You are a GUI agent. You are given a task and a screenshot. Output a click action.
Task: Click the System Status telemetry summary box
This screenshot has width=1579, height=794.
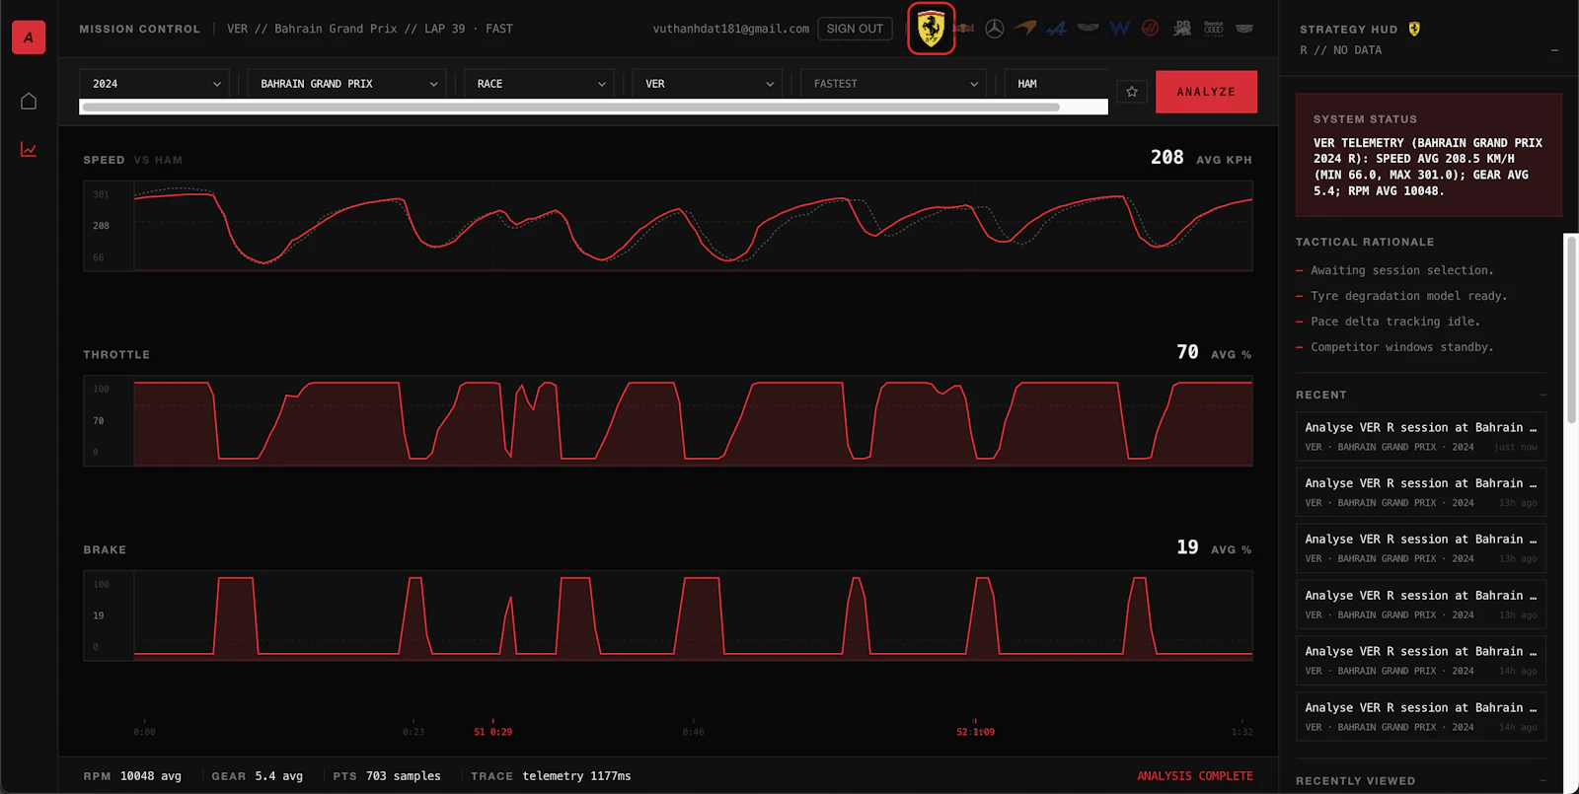click(x=1429, y=155)
